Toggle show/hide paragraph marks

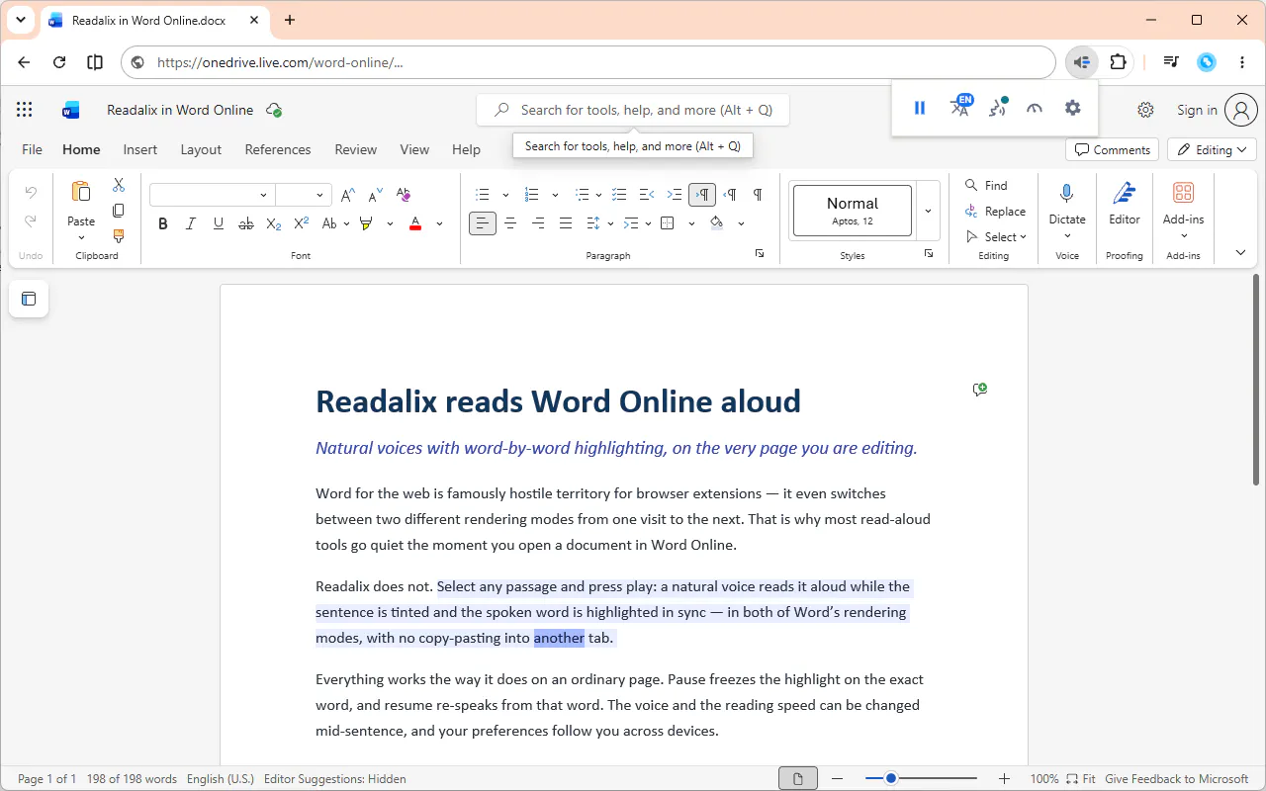(758, 195)
